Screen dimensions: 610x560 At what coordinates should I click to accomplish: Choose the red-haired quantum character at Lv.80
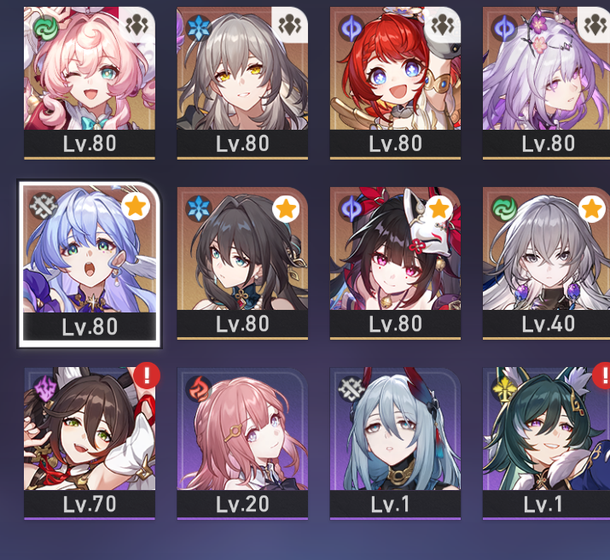pos(395,83)
